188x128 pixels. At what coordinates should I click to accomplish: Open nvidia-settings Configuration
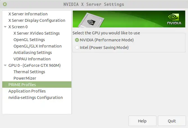point(35,98)
